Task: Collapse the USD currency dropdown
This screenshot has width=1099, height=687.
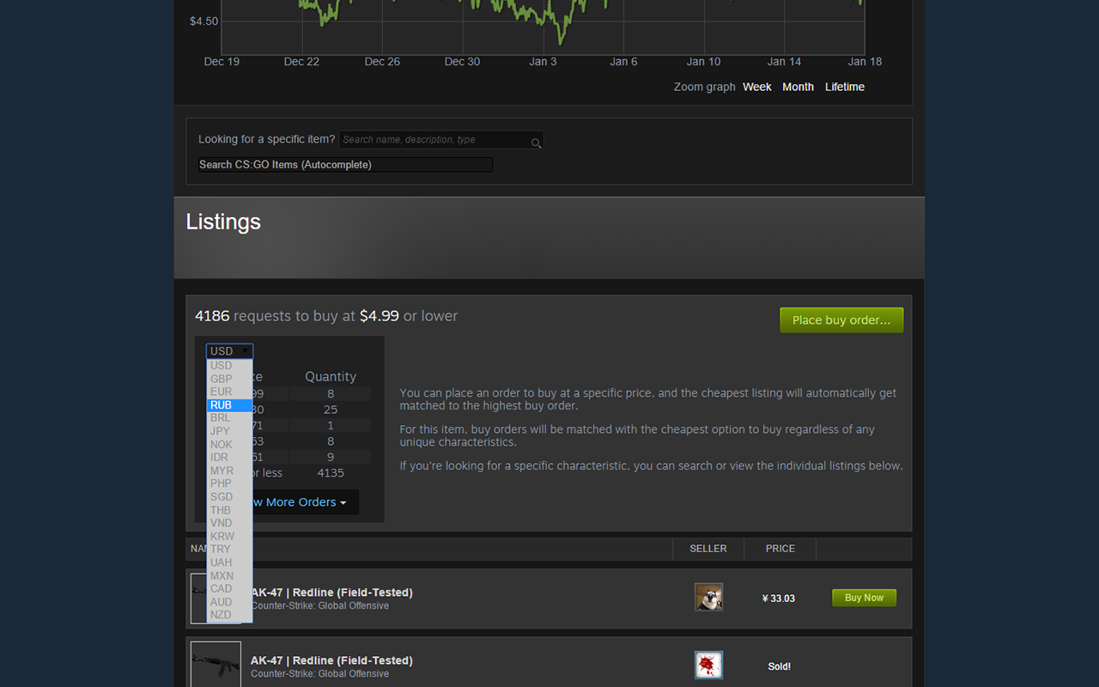Action: coord(229,351)
